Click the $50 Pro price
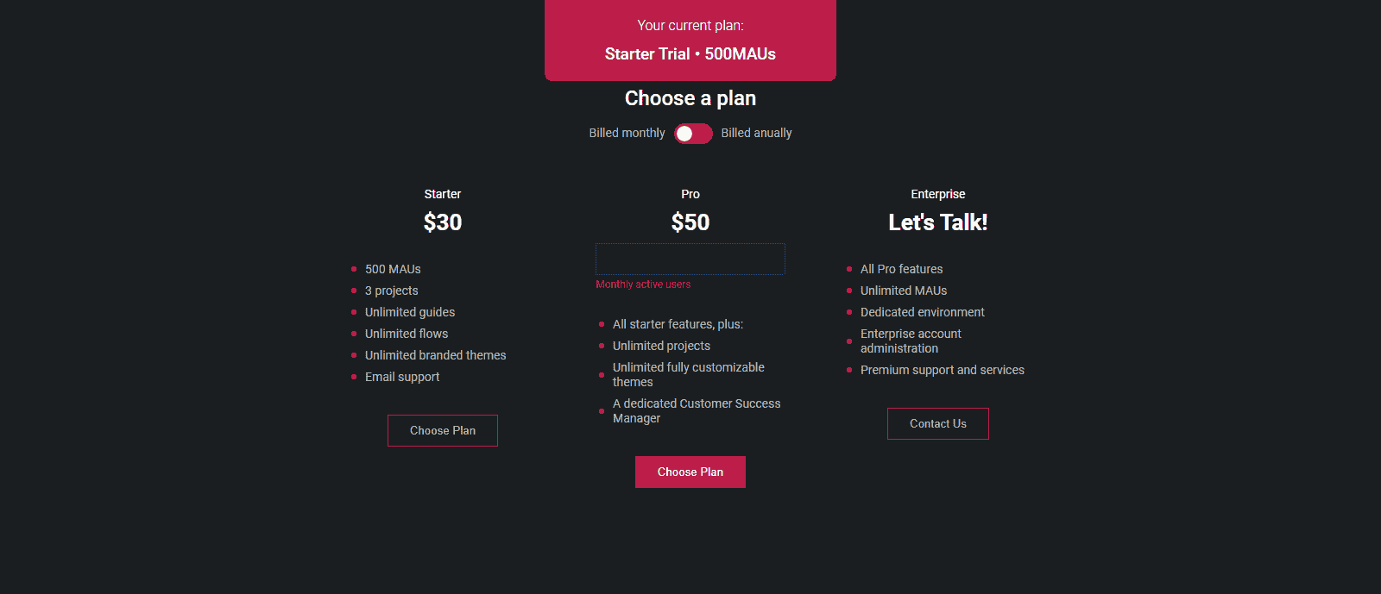 pyautogui.click(x=690, y=222)
